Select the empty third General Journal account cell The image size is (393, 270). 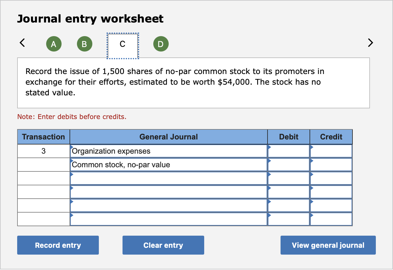[169, 178]
